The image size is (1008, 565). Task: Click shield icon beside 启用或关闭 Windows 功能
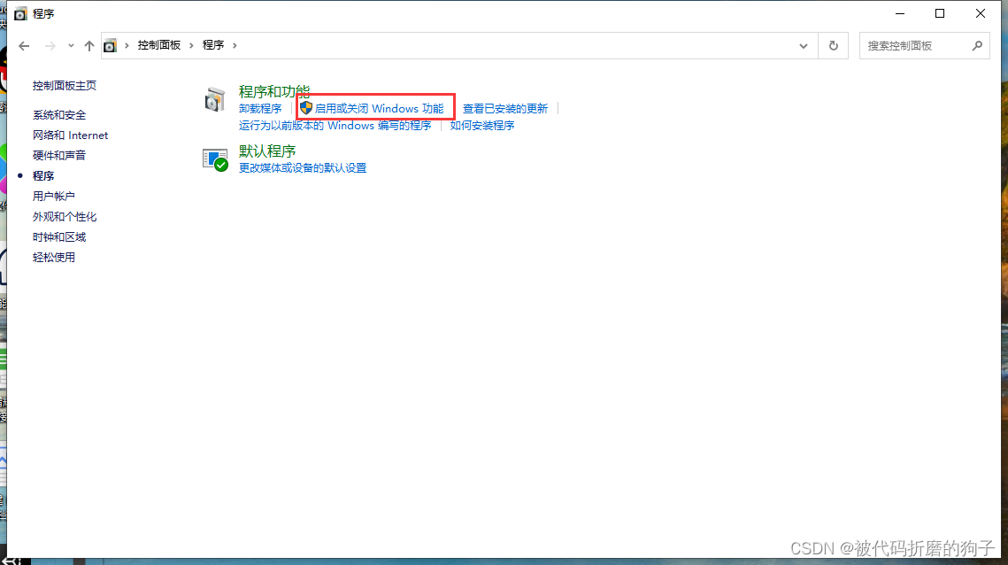(306, 108)
